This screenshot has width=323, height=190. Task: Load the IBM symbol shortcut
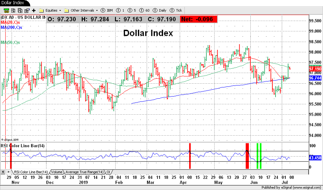(107, 10)
